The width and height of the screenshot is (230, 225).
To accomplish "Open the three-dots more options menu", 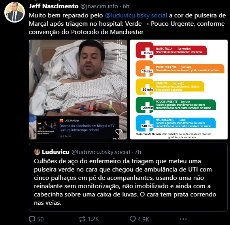I will [x=183, y=219].
